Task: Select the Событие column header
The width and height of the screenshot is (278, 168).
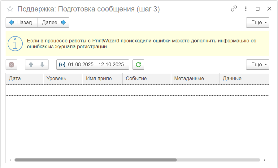Action: click(x=146, y=79)
